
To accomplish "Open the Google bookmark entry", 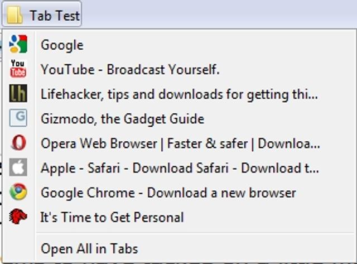I will (x=62, y=45).
